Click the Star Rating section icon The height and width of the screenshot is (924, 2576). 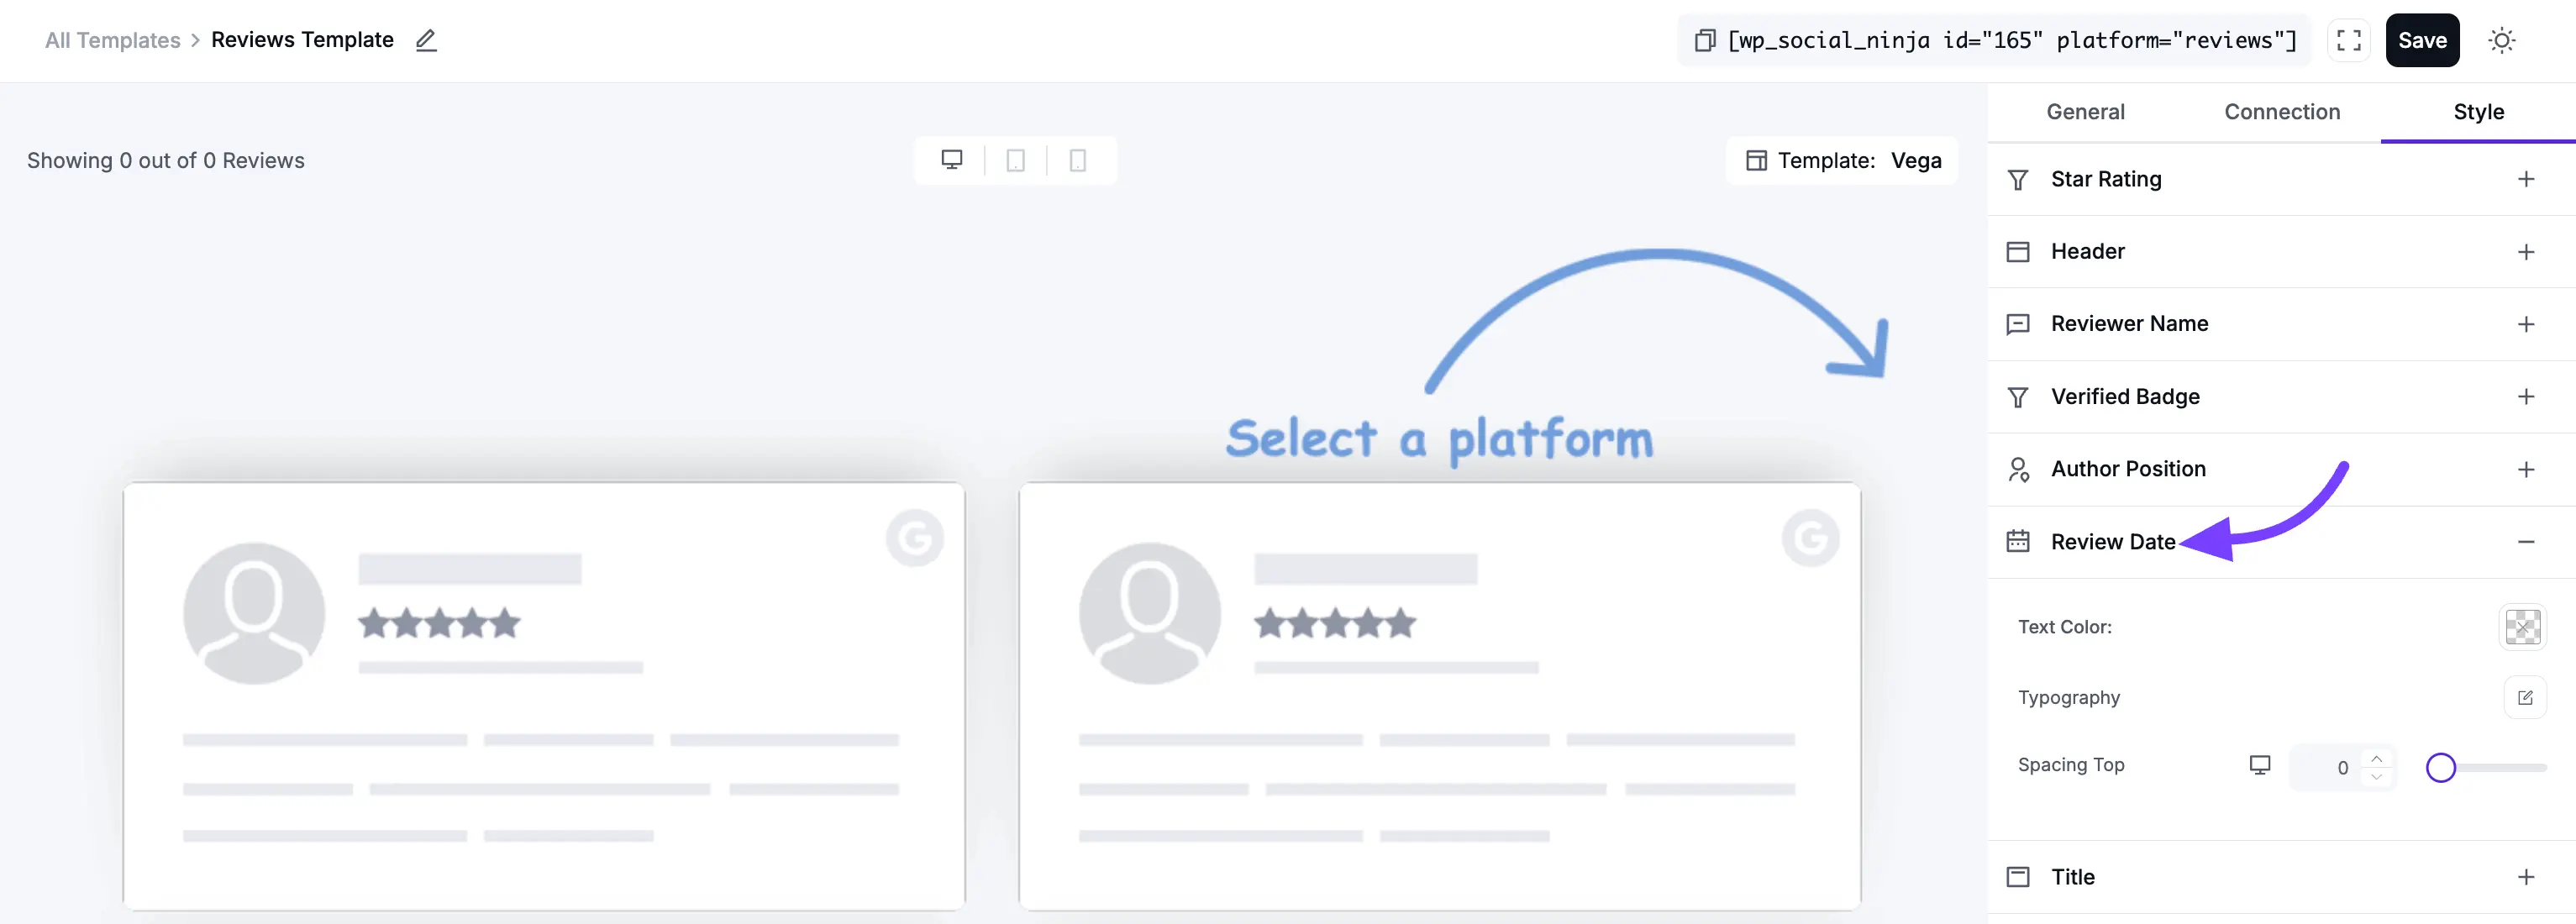point(2018,179)
